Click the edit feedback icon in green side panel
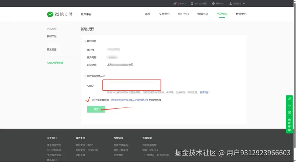 pos(289,112)
